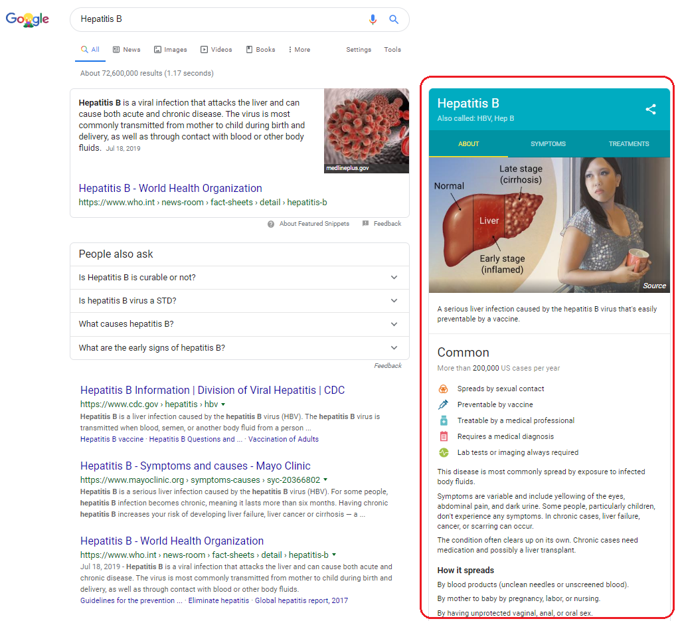Open the medlineplus.gov virus thumbnail image
This screenshot has width=678, height=621.
(367, 131)
